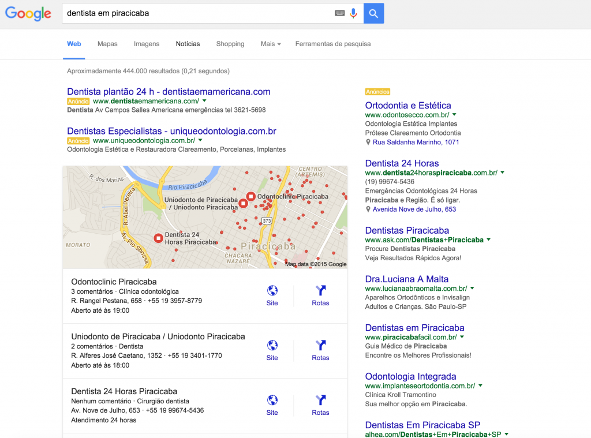Open Ortodontia e Estética ad
Image resolution: width=591 pixels, height=438 pixels.
tap(408, 105)
